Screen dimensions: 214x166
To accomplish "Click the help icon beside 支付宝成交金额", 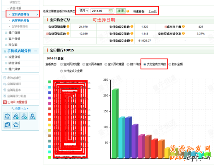I will coord(132,40).
